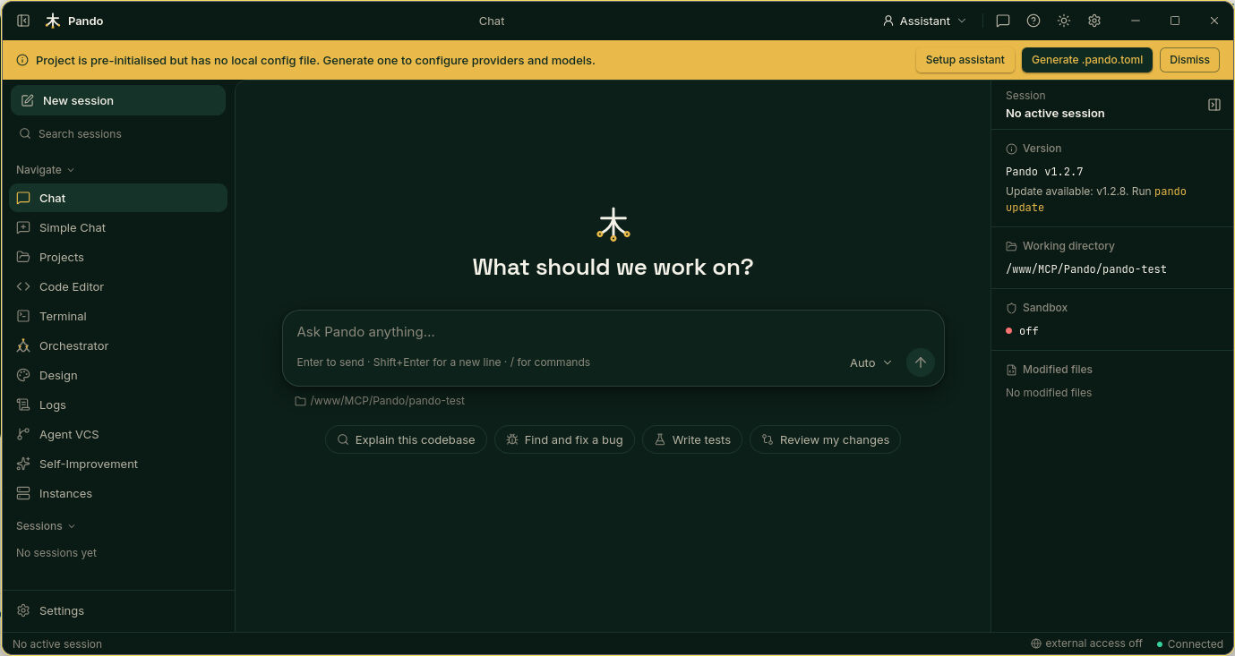This screenshot has height=656, width=1235.
Task: Open Settings at sidebar bottom
Action: pyautogui.click(x=118, y=610)
